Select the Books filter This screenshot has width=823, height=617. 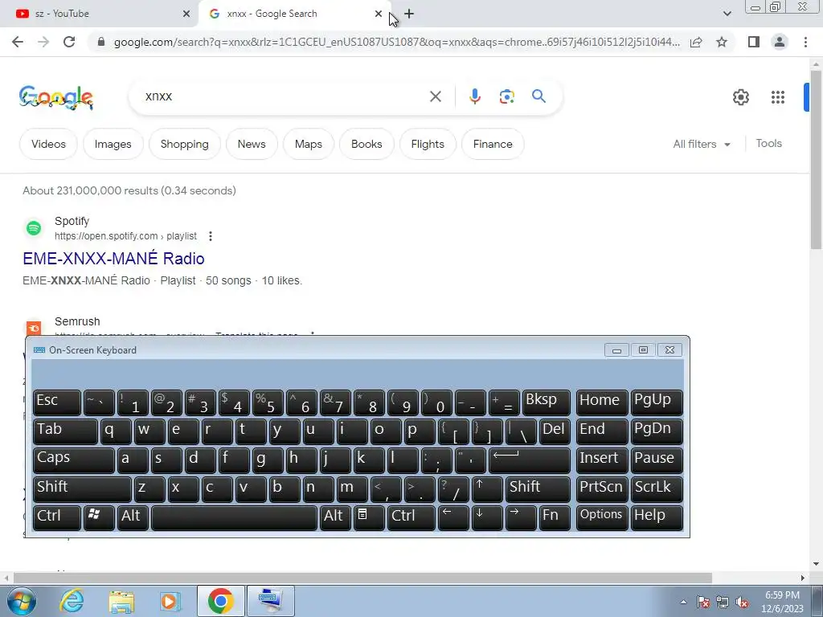[x=366, y=144]
